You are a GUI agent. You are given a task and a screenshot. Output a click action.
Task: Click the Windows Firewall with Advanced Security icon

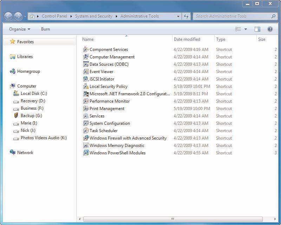pyautogui.click(x=86, y=138)
